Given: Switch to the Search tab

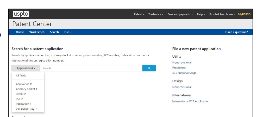Looking at the screenshot, I should pyautogui.click(x=54, y=32).
